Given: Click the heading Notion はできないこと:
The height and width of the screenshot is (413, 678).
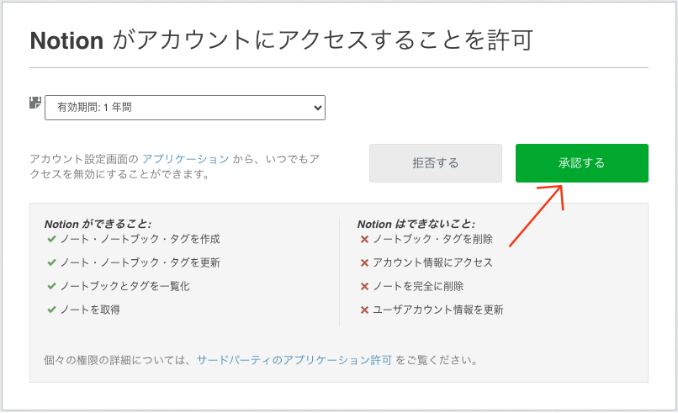Looking at the screenshot, I should [416, 224].
